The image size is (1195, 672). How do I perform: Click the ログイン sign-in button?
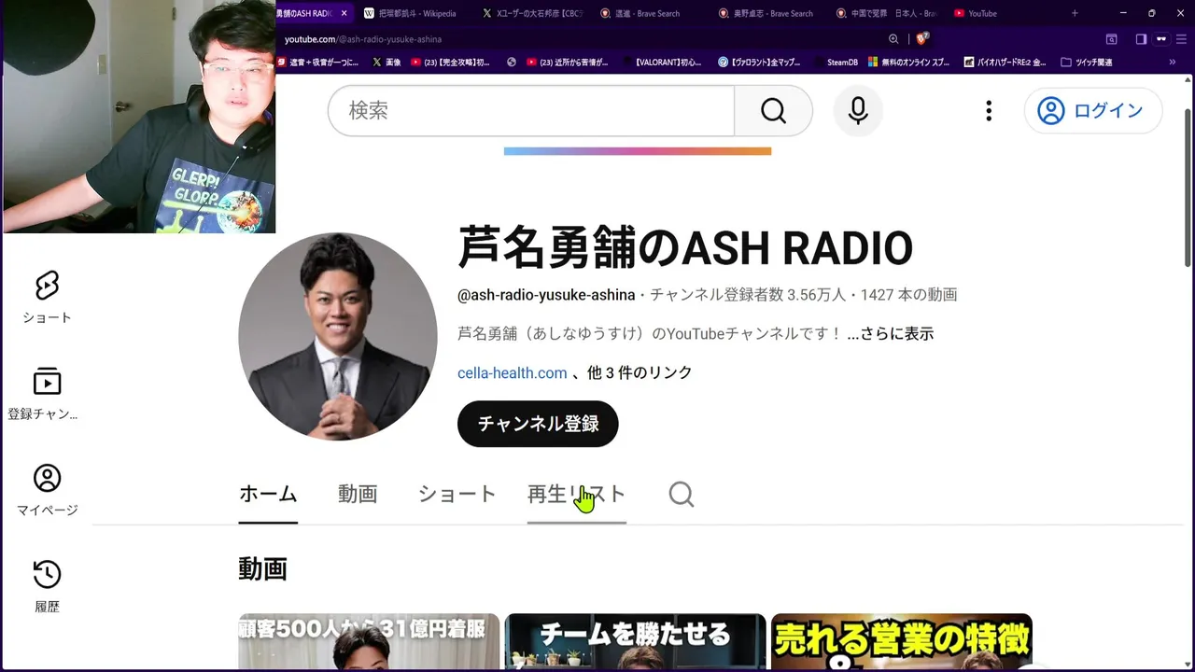pos(1092,111)
